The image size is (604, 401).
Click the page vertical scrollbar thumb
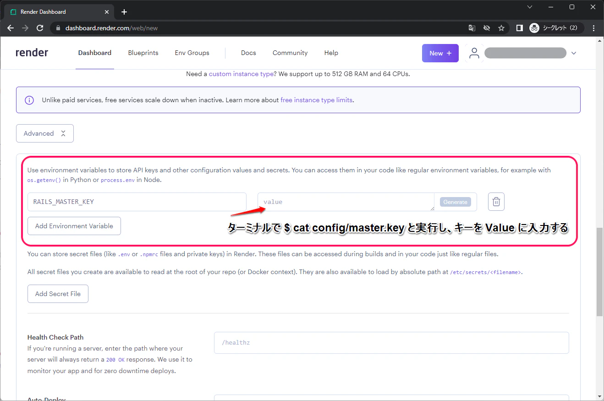599,272
